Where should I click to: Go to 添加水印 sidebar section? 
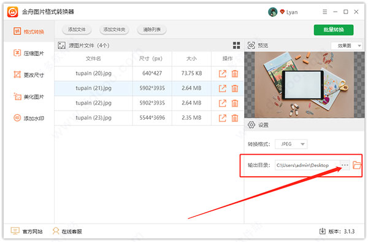[x=29, y=118]
